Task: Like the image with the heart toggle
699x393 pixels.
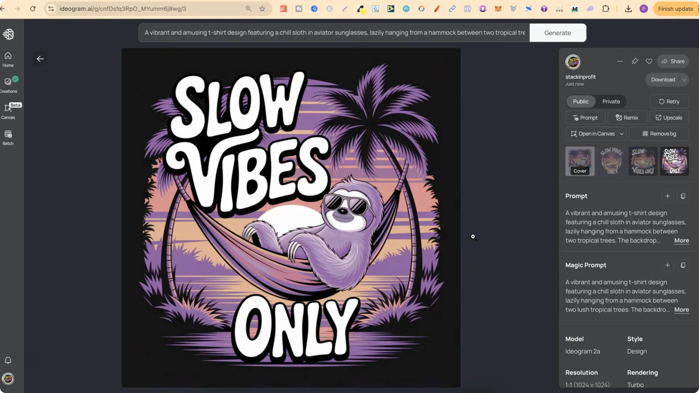Action: (649, 61)
